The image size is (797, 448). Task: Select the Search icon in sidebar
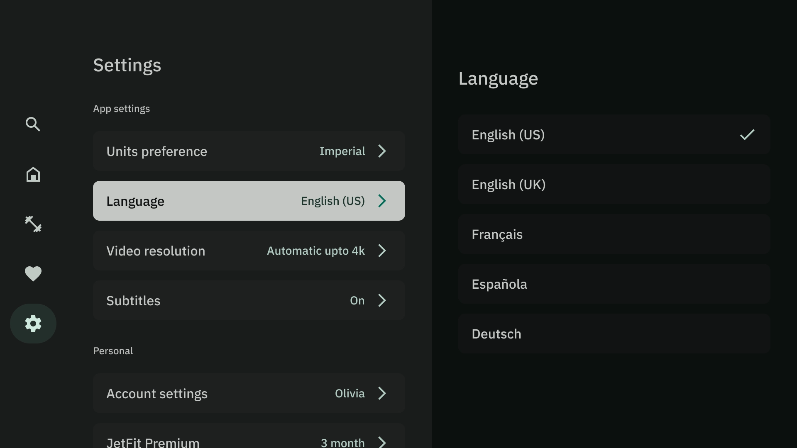pyautogui.click(x=33, y=124)
